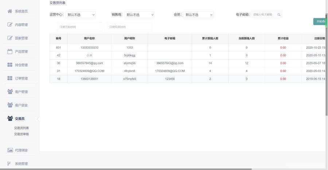Click nickname 4fcylon8
This screenshot has height=170, width=328.
point(129,71)
